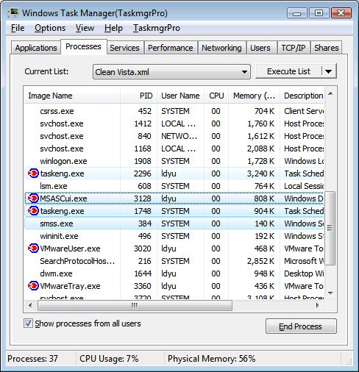
Task: Click the End Process button
Action: 301,326
